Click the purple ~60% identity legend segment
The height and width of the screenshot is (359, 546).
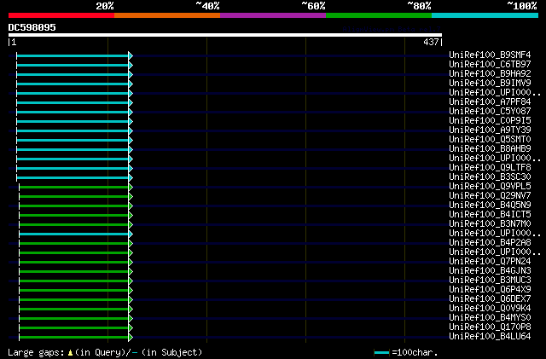(x=273, y=15)
